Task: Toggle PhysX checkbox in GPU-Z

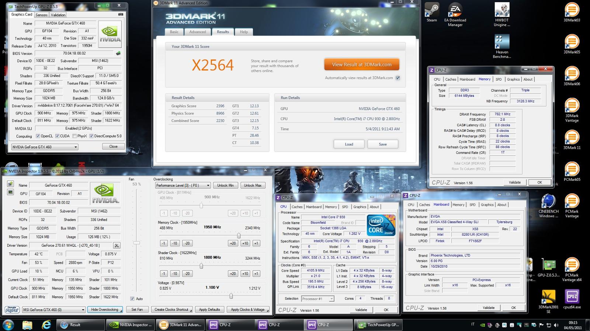Action: pos(75,136)
